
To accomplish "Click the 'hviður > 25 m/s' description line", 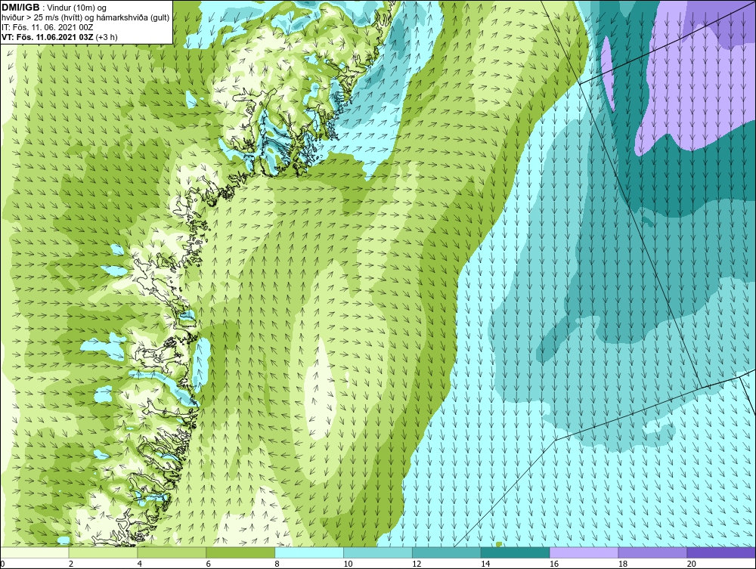I will click(85, 17).
